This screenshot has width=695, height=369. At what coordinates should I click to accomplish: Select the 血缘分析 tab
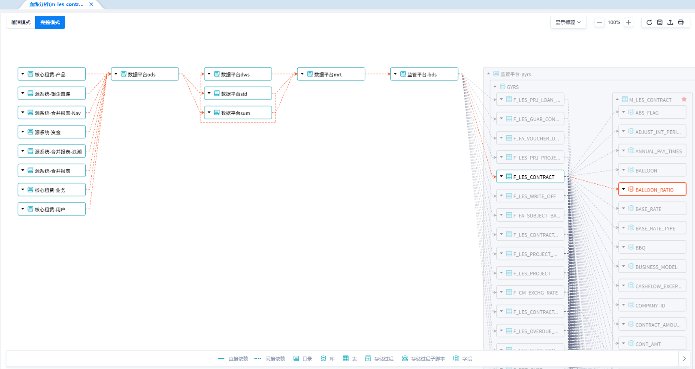(x=56, y=4)
